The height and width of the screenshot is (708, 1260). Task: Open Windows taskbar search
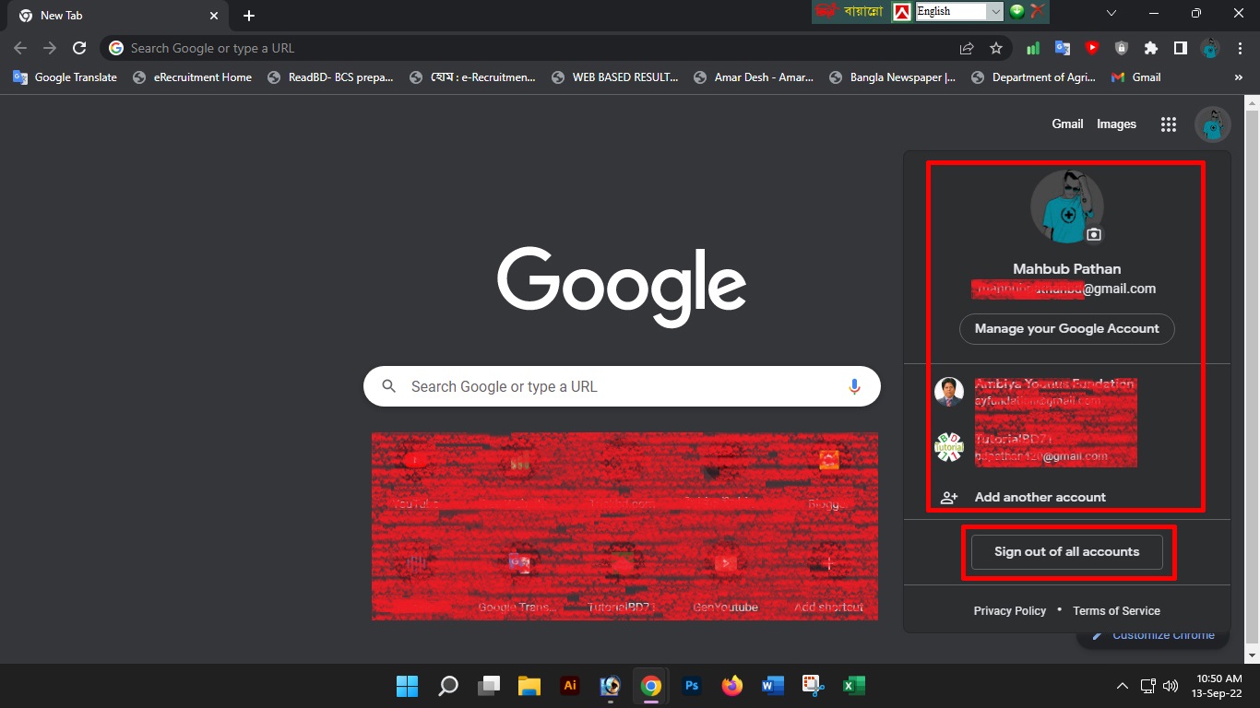pyautogui.click(x=447, y=686)
